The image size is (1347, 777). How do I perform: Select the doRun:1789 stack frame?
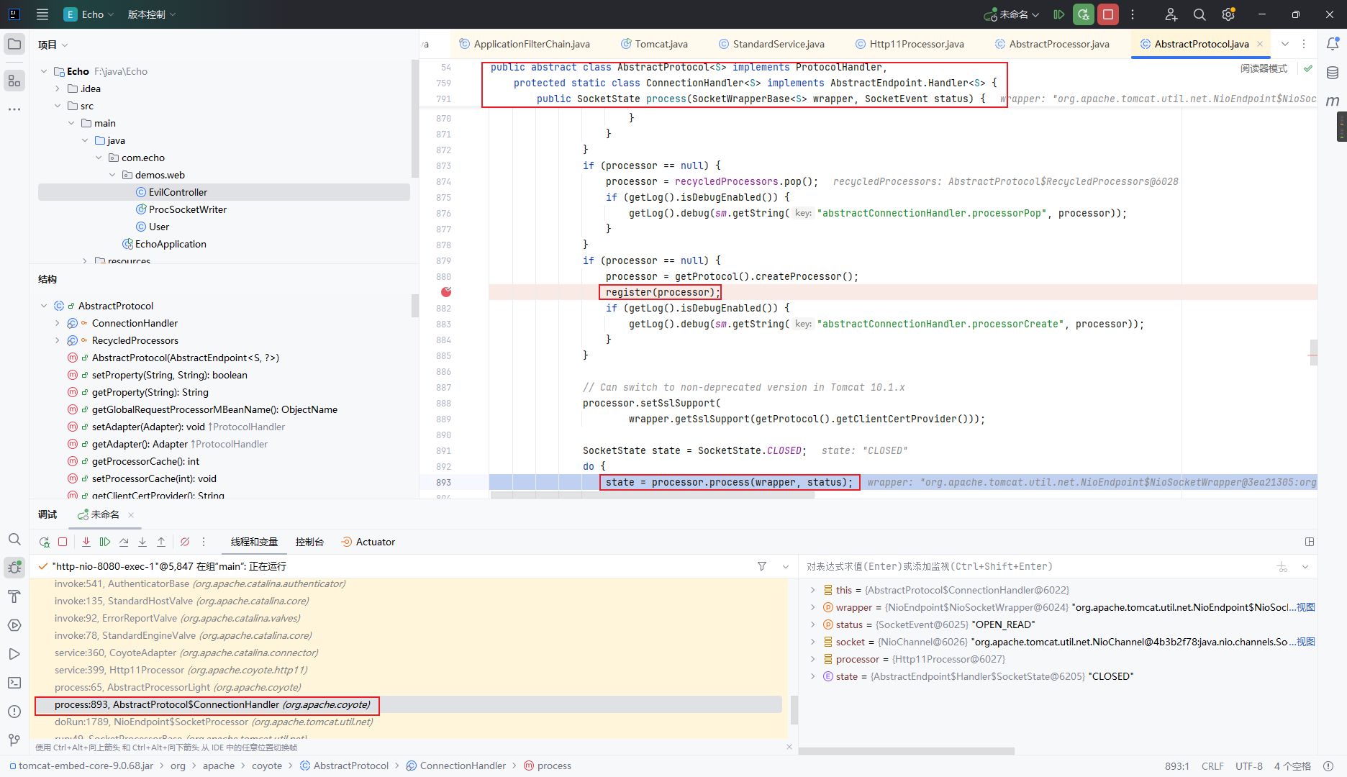(x=213, y=722)
